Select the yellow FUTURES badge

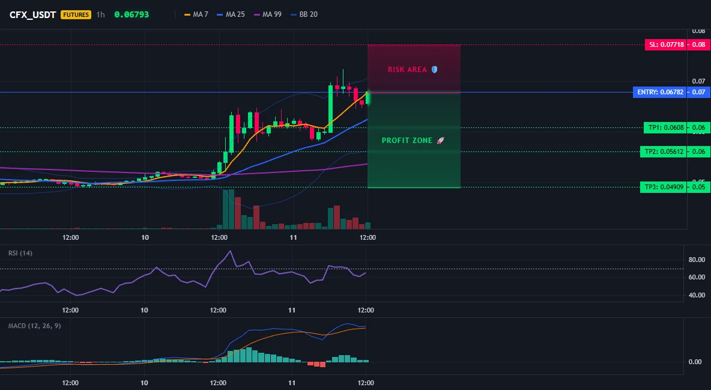76,14
